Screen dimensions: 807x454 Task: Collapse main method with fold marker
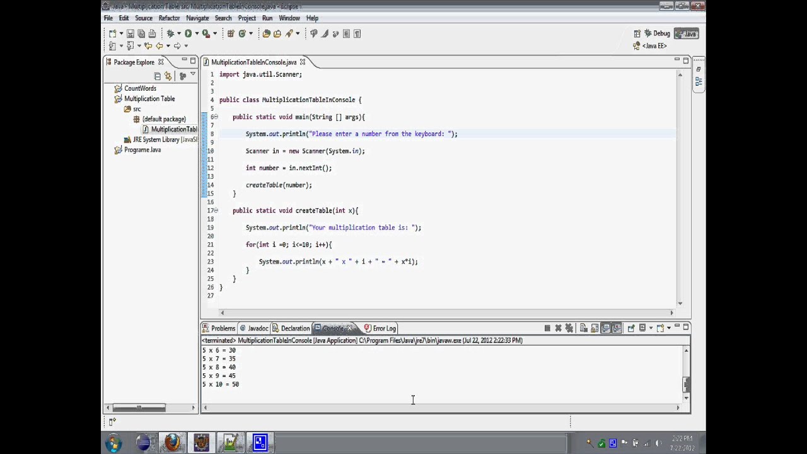tap(216, 117)
